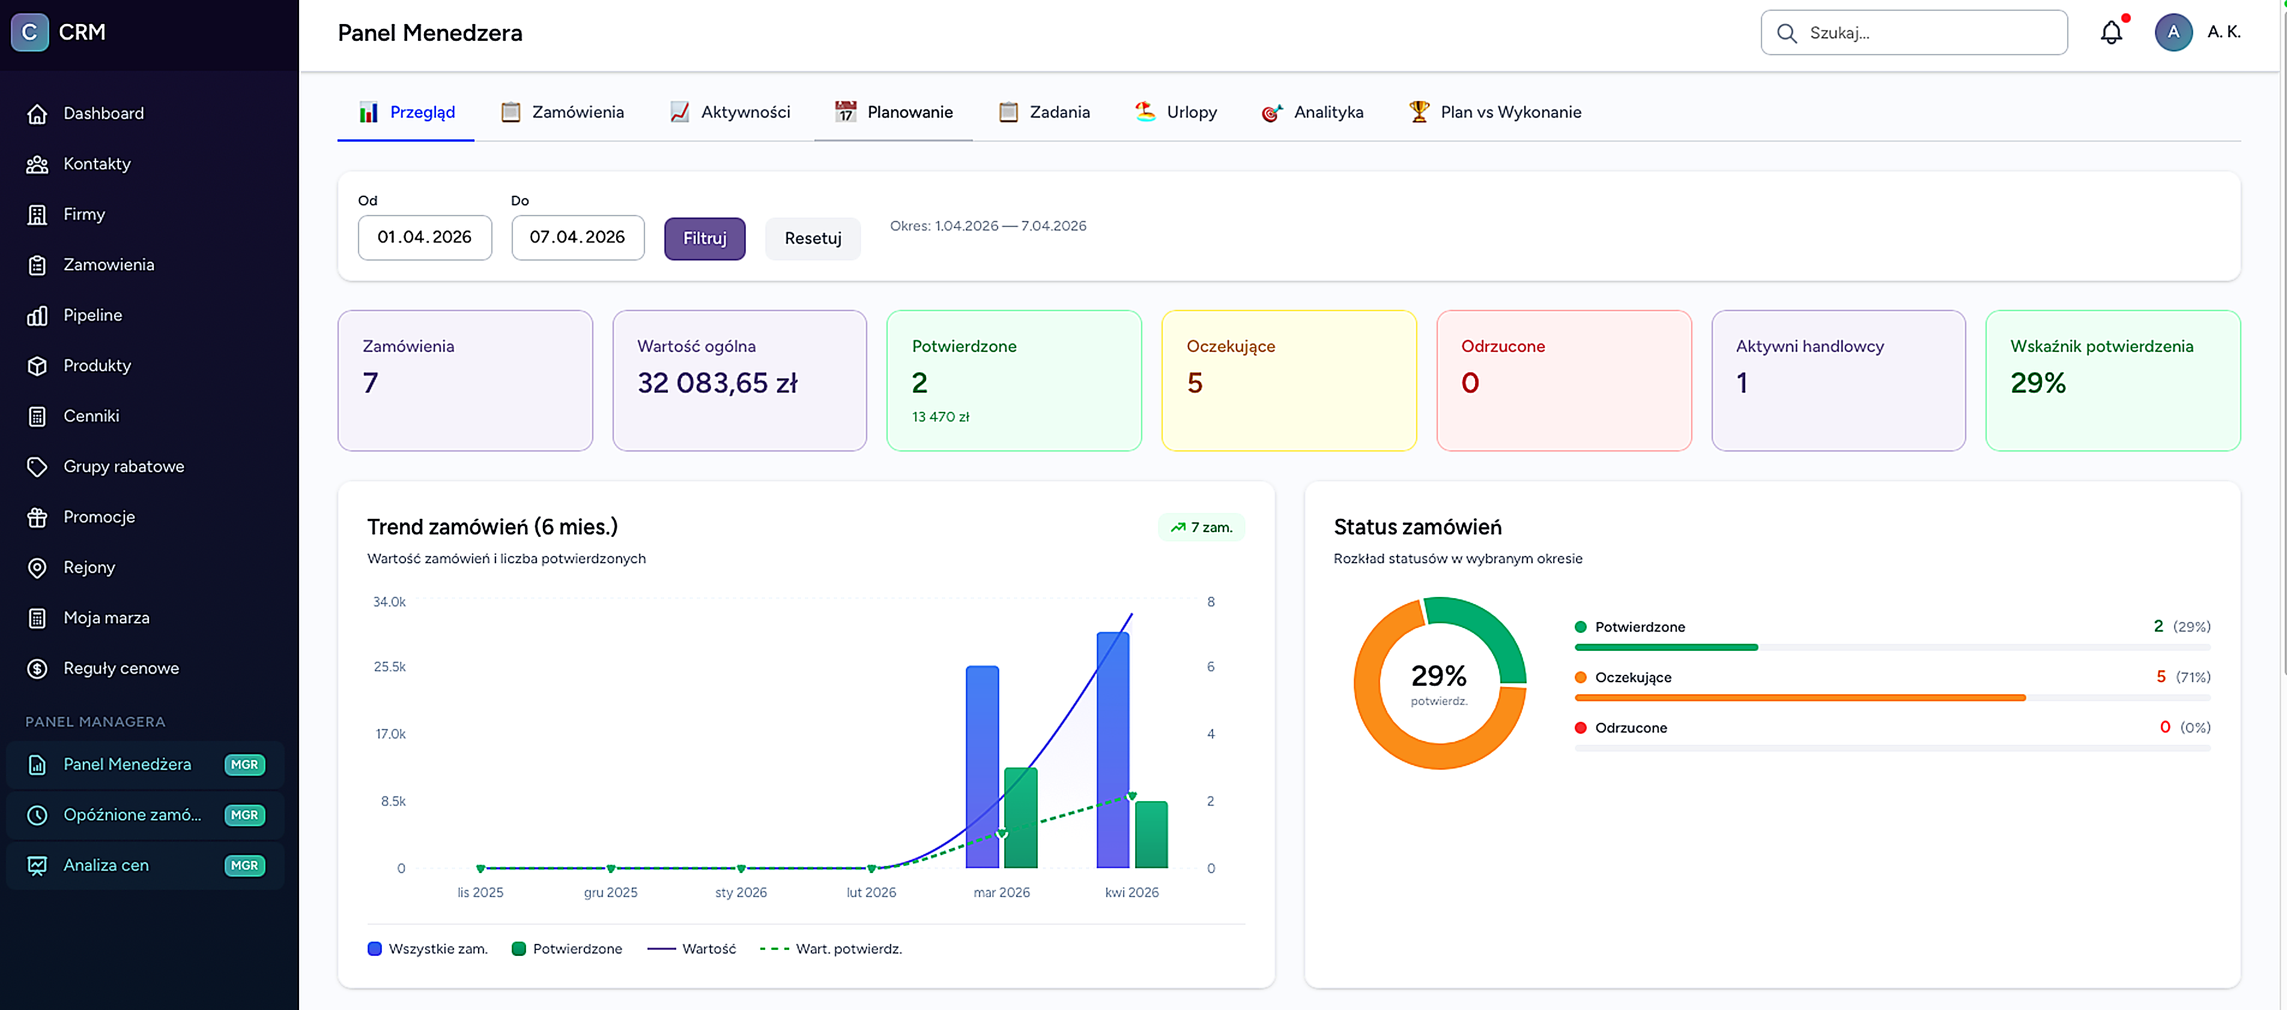Open the Plan vs Wykonanie tab
Viewport: 2287px width, 1010px height.
tap(1494, 113)
